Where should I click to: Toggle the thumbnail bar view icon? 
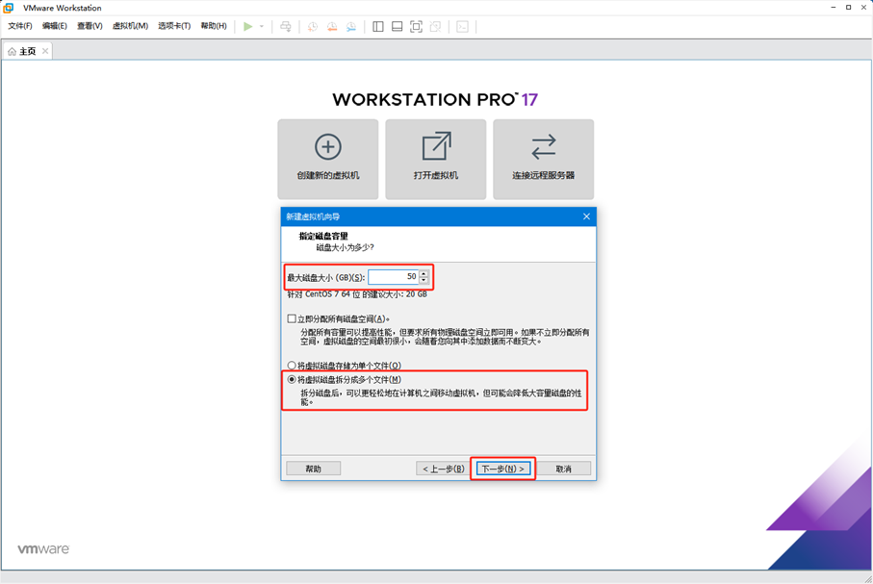coord(397,26)
